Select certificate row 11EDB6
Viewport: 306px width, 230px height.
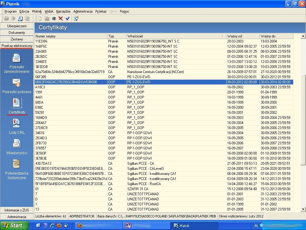coord(164,41)
